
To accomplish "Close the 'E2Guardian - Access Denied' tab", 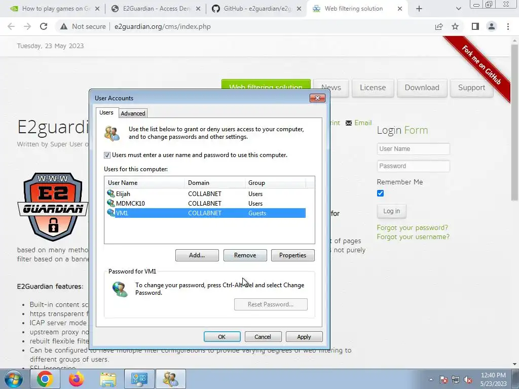I will (198, 9).
